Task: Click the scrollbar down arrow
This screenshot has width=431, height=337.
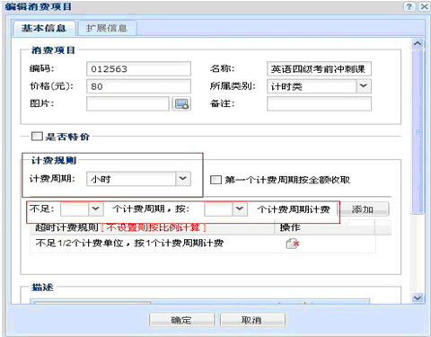Action: 418,297
